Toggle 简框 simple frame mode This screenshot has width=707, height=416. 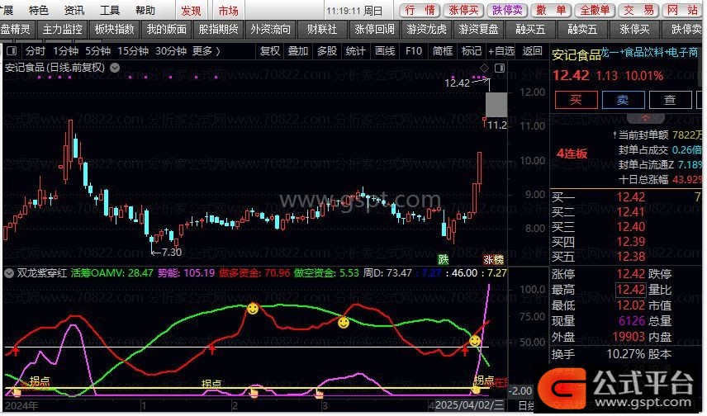(443, 51)
